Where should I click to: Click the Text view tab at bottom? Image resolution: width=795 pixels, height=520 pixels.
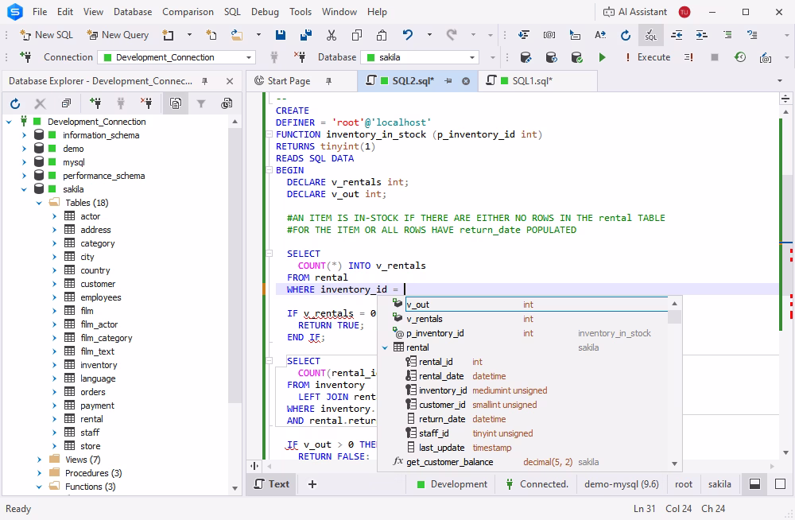[272, 484]
